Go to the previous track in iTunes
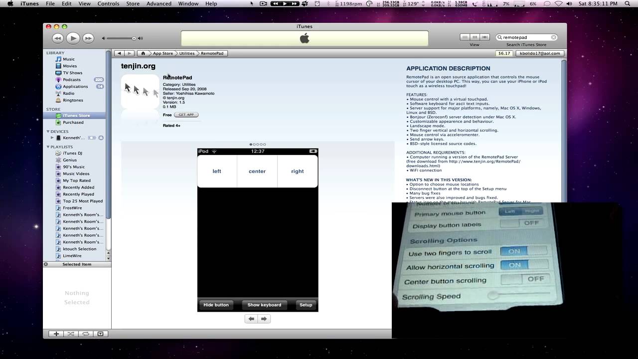638x359 pixels. pyautogui.click(x=58, y=38)
